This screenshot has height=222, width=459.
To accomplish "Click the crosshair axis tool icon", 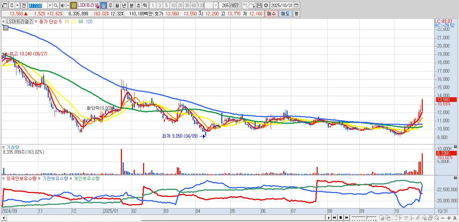I will tap(401, 218).
